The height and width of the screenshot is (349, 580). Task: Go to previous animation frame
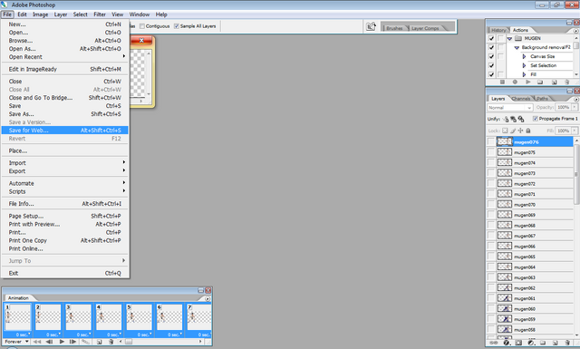(x=49, y=342)
